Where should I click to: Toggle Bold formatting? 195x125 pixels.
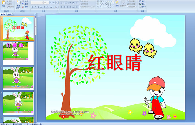[x=32, y=7]
